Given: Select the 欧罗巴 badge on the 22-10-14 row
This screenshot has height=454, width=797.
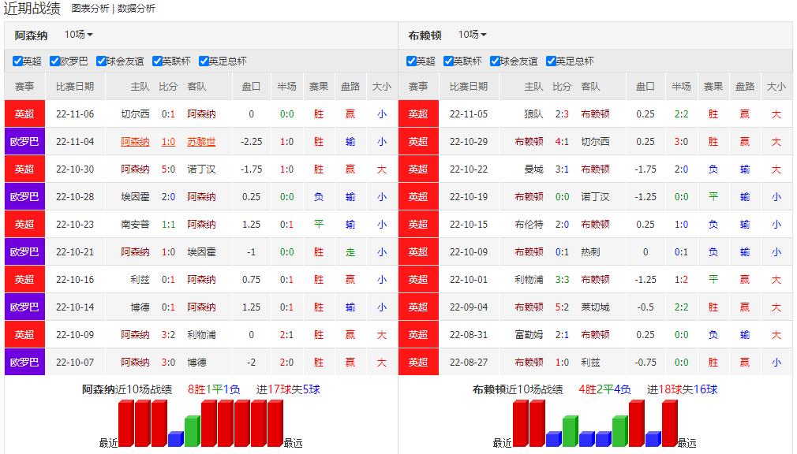Looking at the screenshot, I should click(x=24, y=307).
